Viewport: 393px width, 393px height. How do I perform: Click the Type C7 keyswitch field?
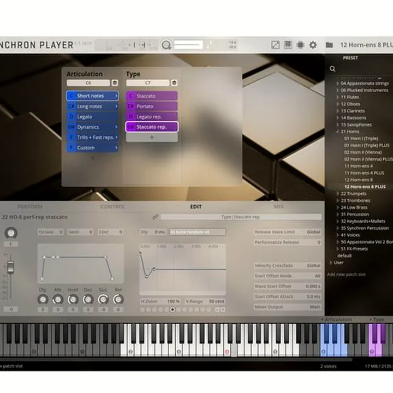(x=148, y=83)
